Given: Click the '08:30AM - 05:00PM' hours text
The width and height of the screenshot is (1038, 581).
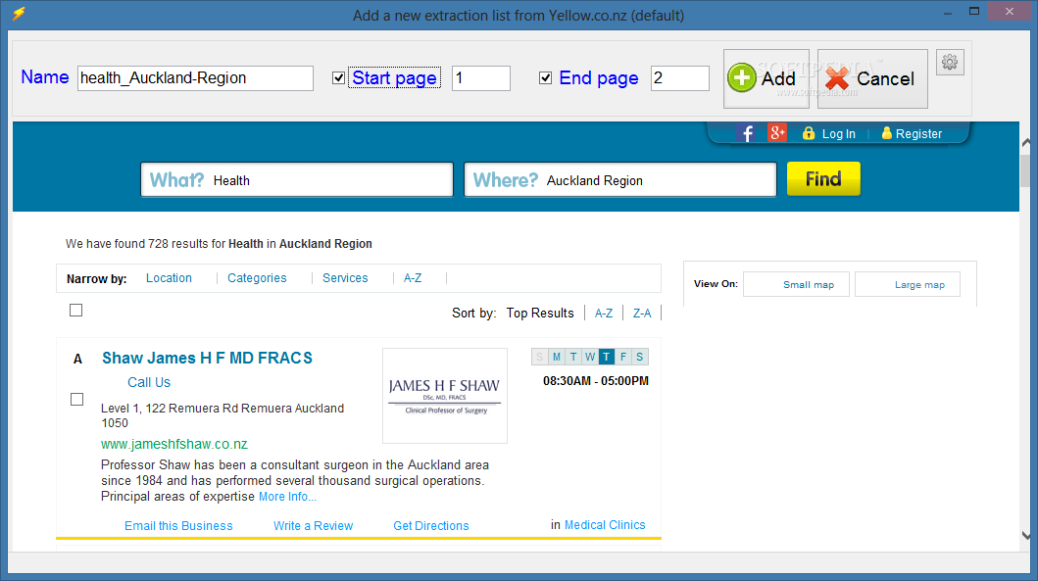Looking at the screenshot, I should point(596,381).
